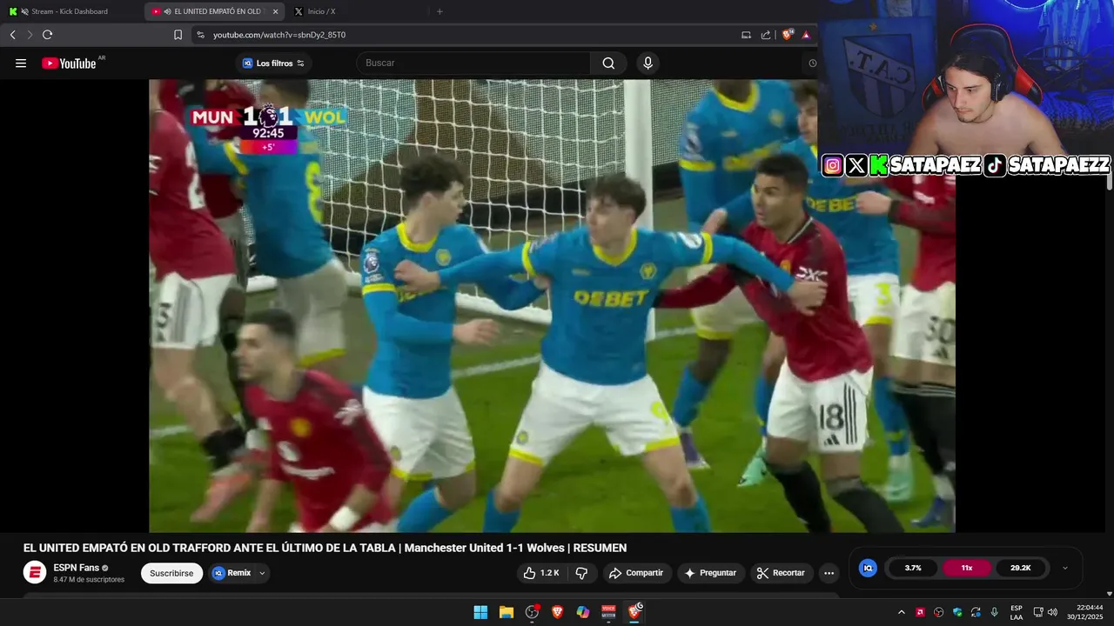Start voice search with microphone icon
1114x626 pixels.
click(648, 63)
